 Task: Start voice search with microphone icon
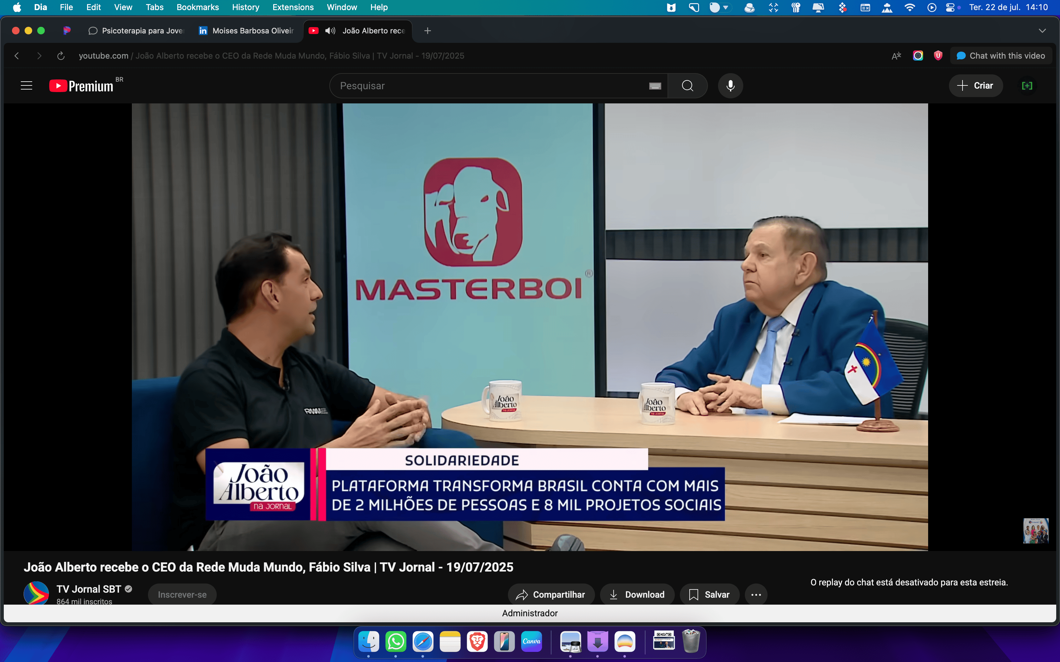[x=730, y=86]
